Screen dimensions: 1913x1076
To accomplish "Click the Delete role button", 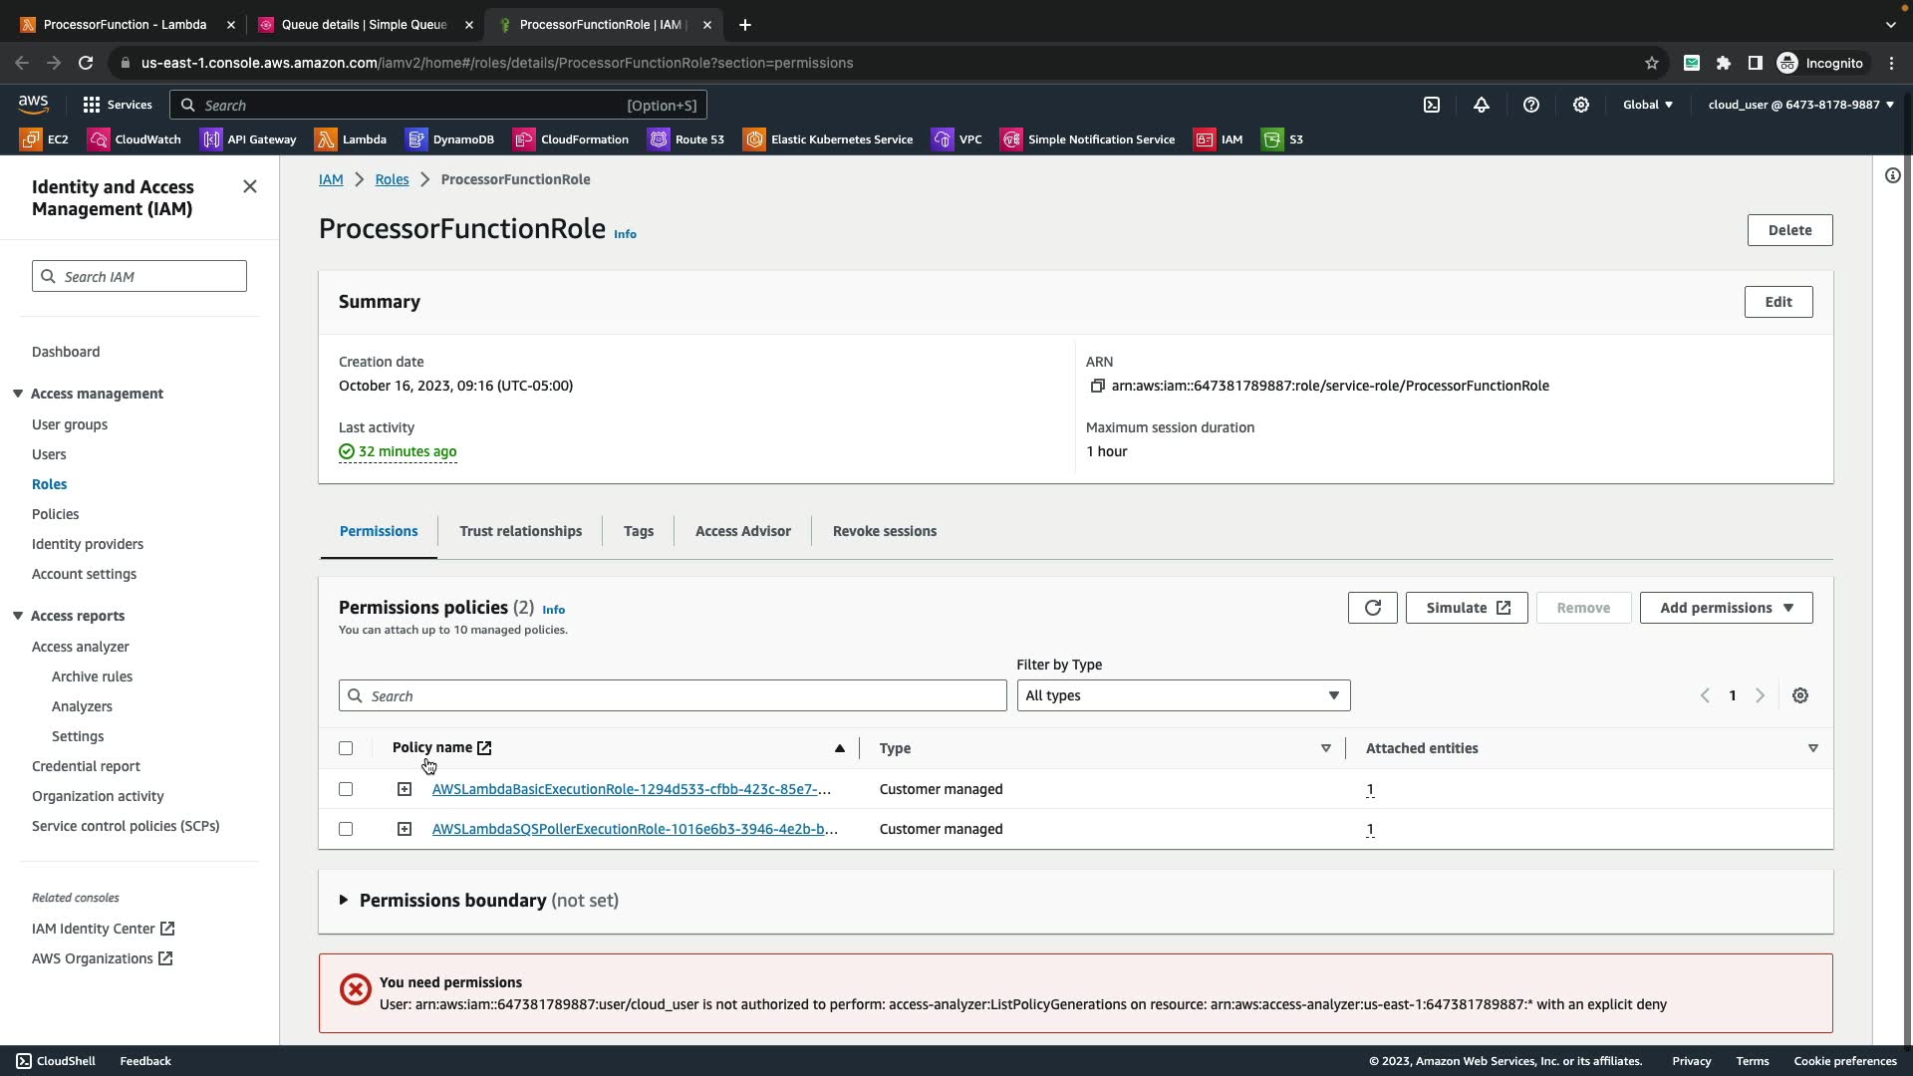I will pyautogui.click(x=1789, y=230).
